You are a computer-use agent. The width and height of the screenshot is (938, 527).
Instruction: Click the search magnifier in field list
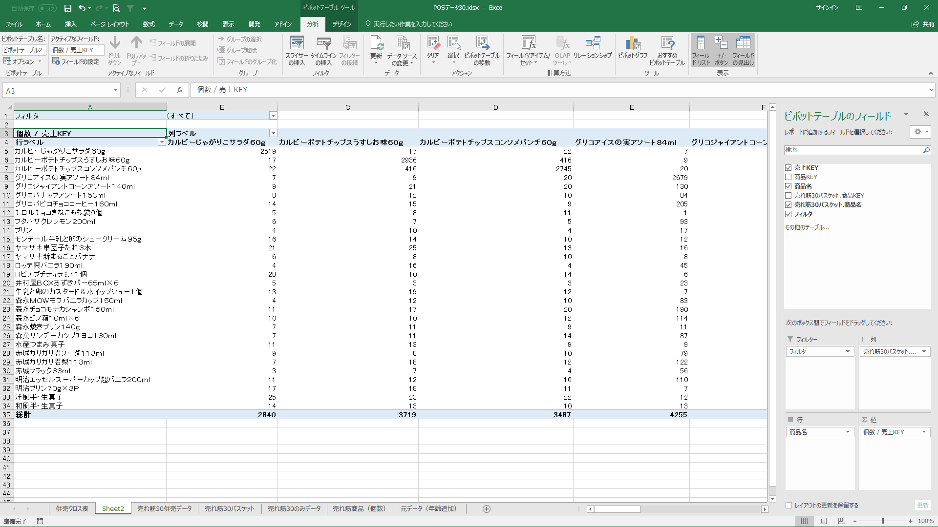click(926, 150)
